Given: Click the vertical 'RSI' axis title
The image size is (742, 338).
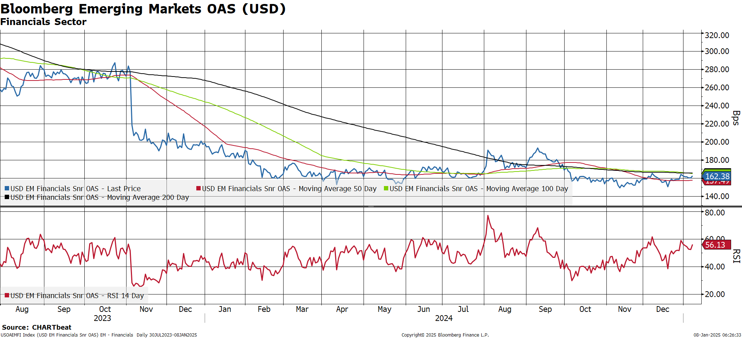Looking at the screenshot, I should [x=736, y=256].
